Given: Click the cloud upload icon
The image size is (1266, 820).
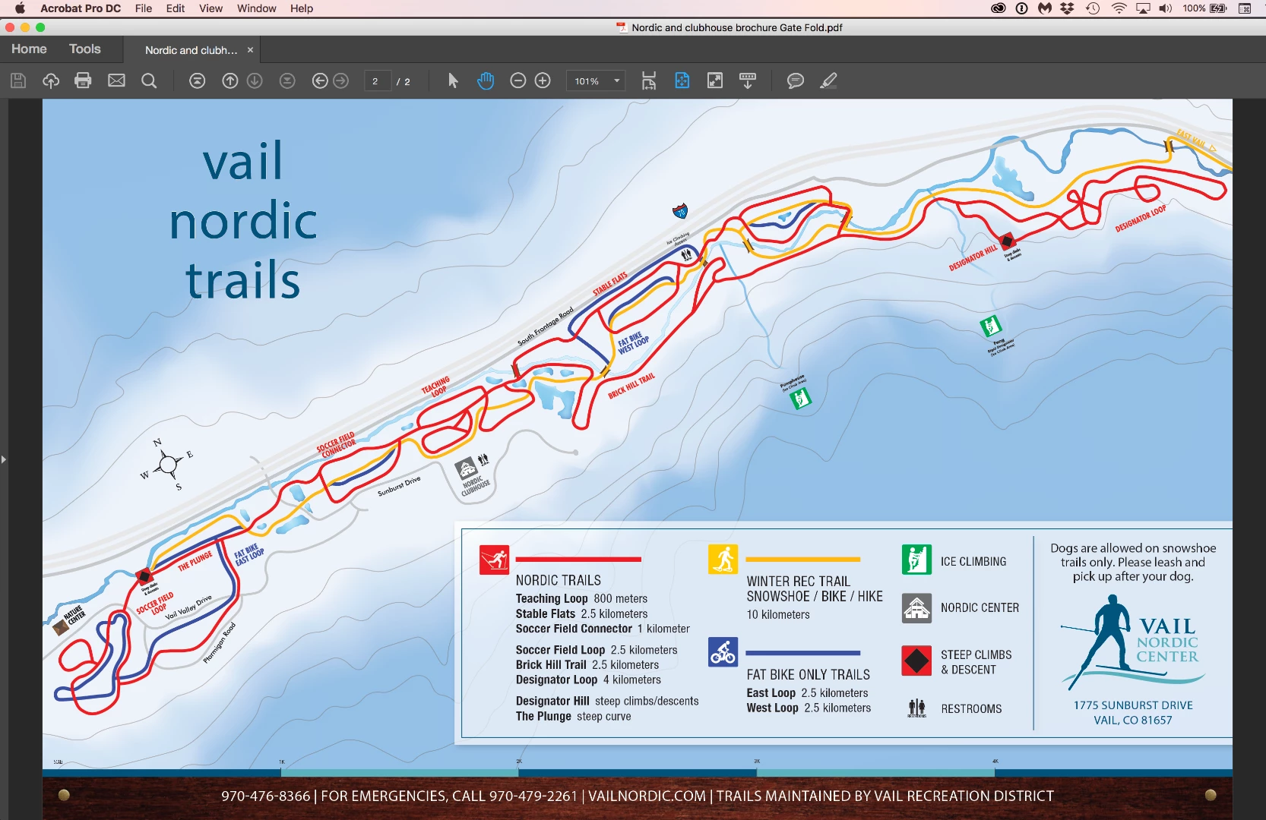Looking at the screenshot, I should (x=51, y=80).
